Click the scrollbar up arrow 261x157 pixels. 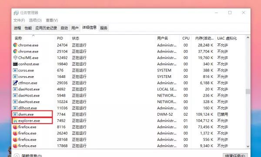[x=248, y=38]
